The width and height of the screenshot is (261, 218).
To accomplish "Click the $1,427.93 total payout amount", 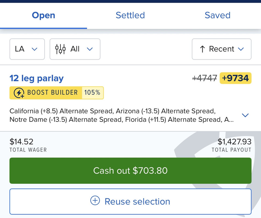I will (234, 142).
